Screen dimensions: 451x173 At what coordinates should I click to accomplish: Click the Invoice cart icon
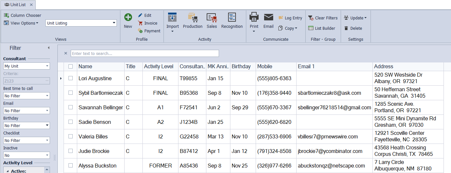click(x=140, y=23)
